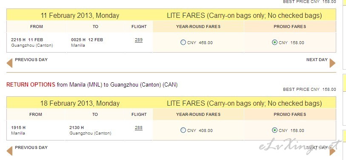
Task: Click the right arrow icon under the 18 February flight
Action: [x=332, y=151]
